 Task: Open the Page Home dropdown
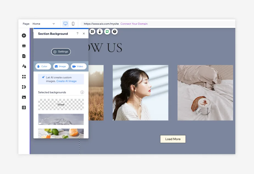[44, 24]
